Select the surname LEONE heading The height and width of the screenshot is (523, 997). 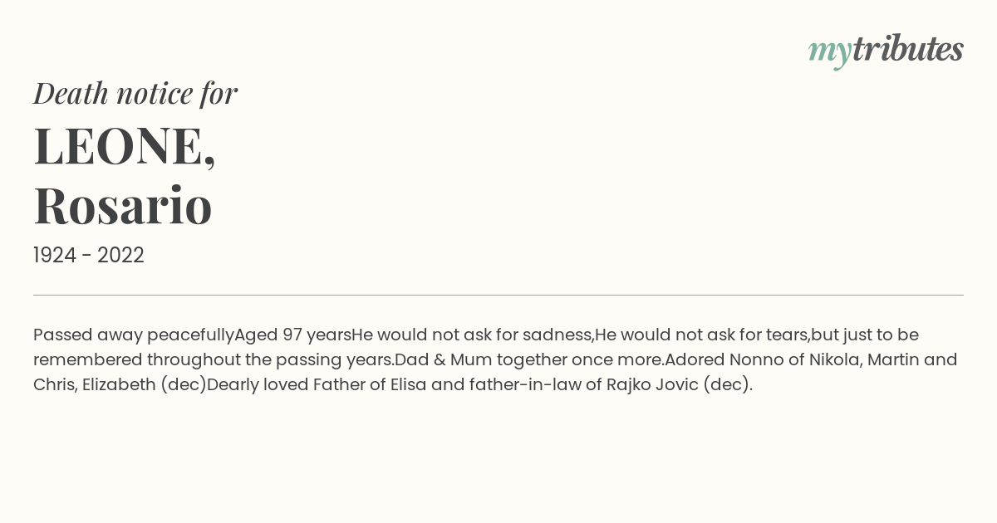[x=125, y=146]
